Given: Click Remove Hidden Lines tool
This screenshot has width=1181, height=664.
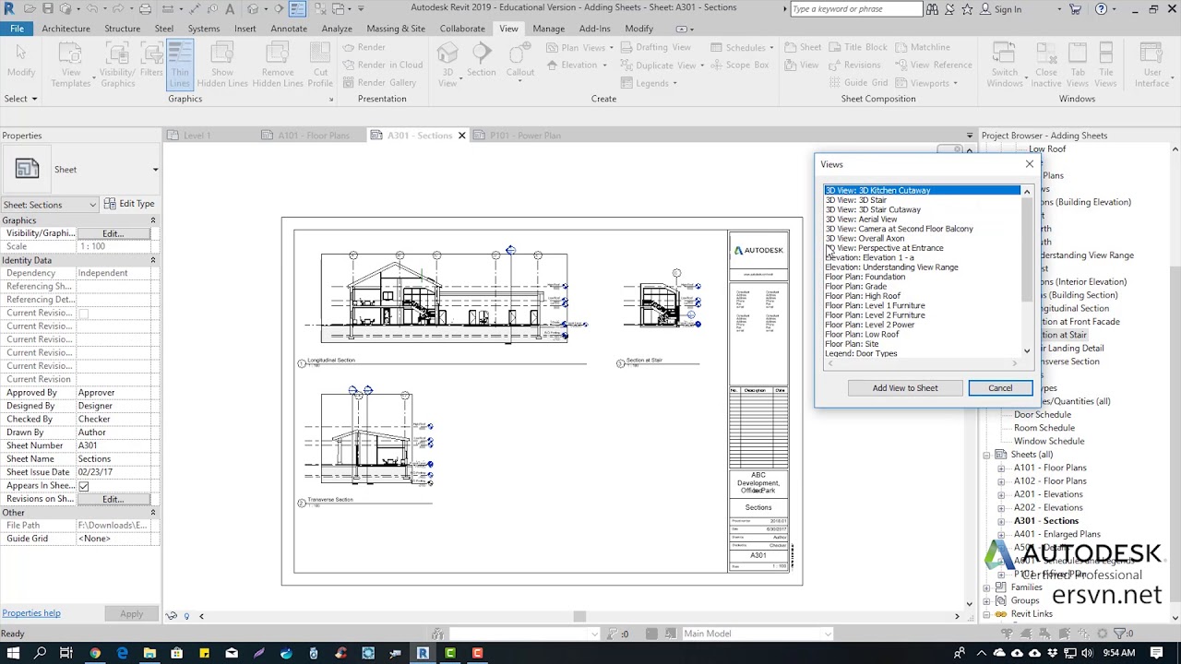Looking at the screenshot, I should tap(278, 65).
